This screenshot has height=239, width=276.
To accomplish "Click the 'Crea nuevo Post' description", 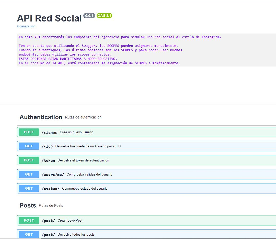I will (x=70, y=221).
